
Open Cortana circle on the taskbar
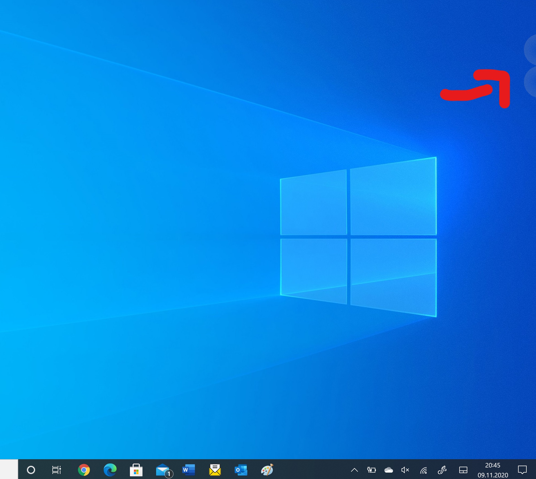pos(31,470)
